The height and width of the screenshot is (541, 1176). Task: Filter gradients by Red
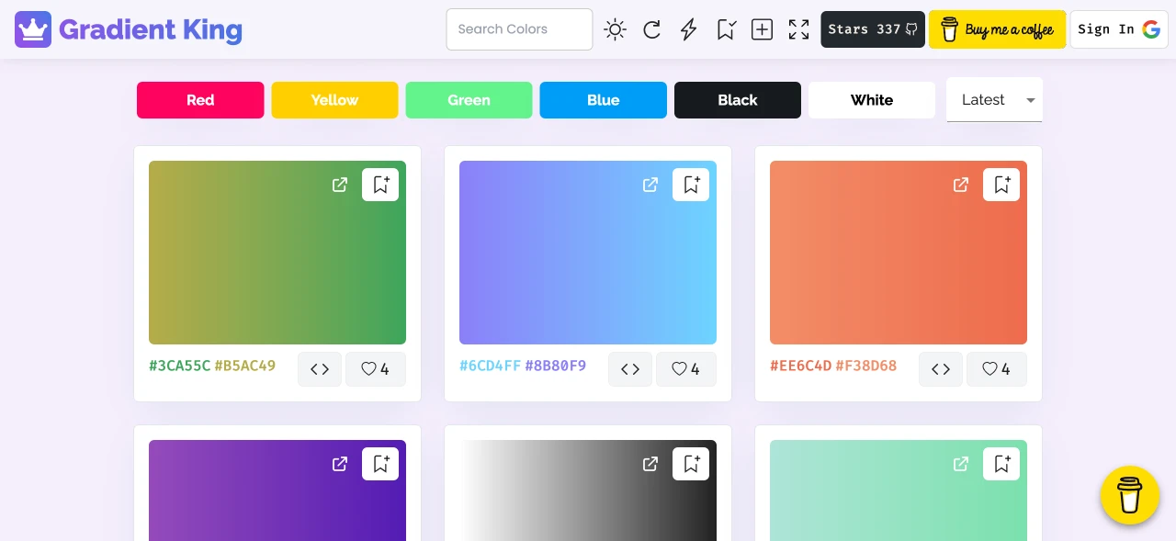point(200,100)
